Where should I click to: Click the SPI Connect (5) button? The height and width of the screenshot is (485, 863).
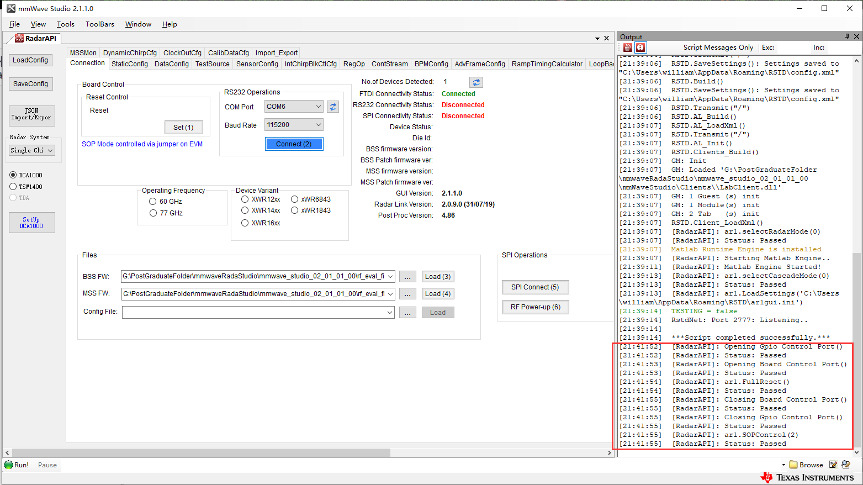click(x=535, y=287)
